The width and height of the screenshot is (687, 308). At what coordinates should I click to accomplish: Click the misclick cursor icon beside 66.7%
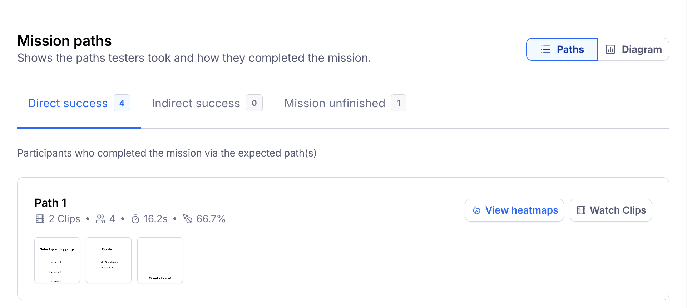click(x=188, y=219)
